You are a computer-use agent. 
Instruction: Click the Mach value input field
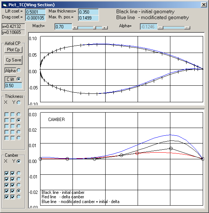[63, 26]
